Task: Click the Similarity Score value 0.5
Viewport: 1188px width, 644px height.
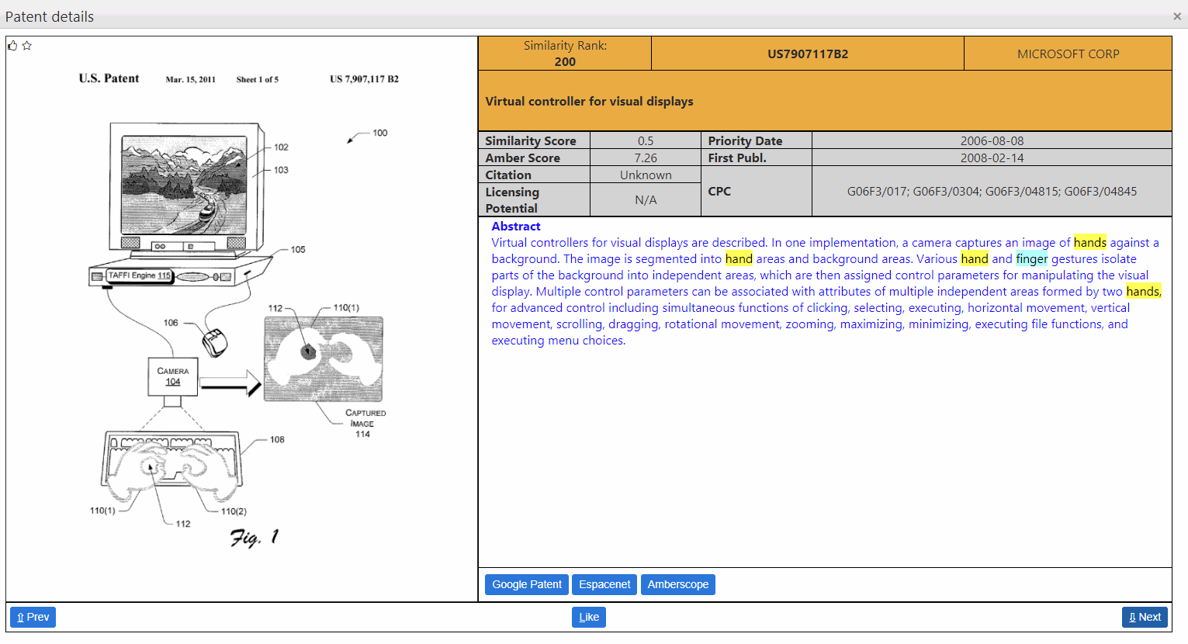Action: coord(646,140)
